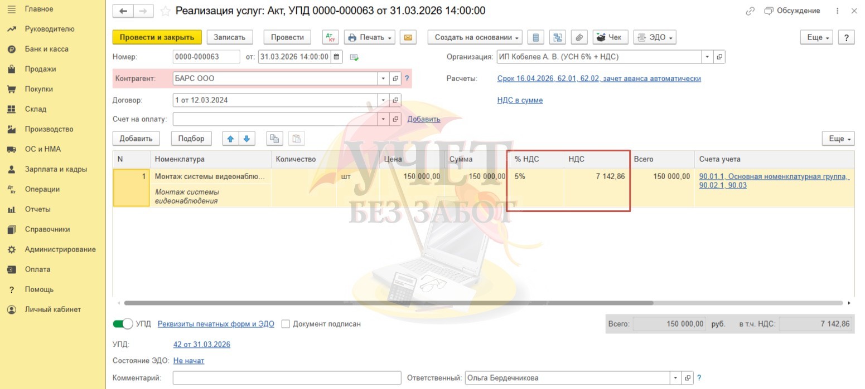Expand the Контрагент dropdown list
The width and height of the screenshot is (865, 389).
pos(383,78)
